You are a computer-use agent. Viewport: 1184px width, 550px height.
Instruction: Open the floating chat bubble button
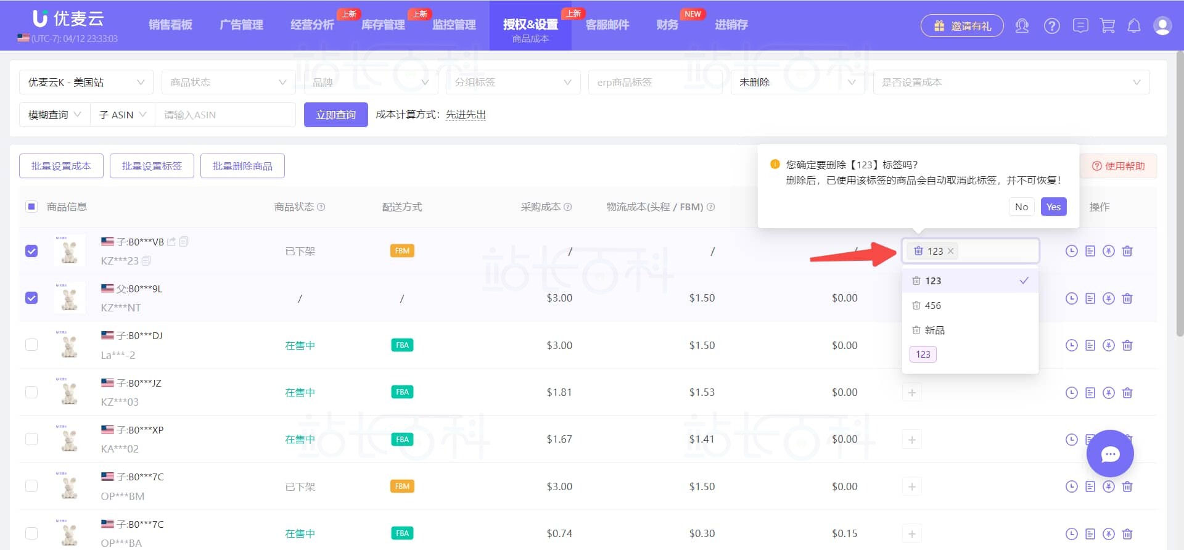(1110, 454)
